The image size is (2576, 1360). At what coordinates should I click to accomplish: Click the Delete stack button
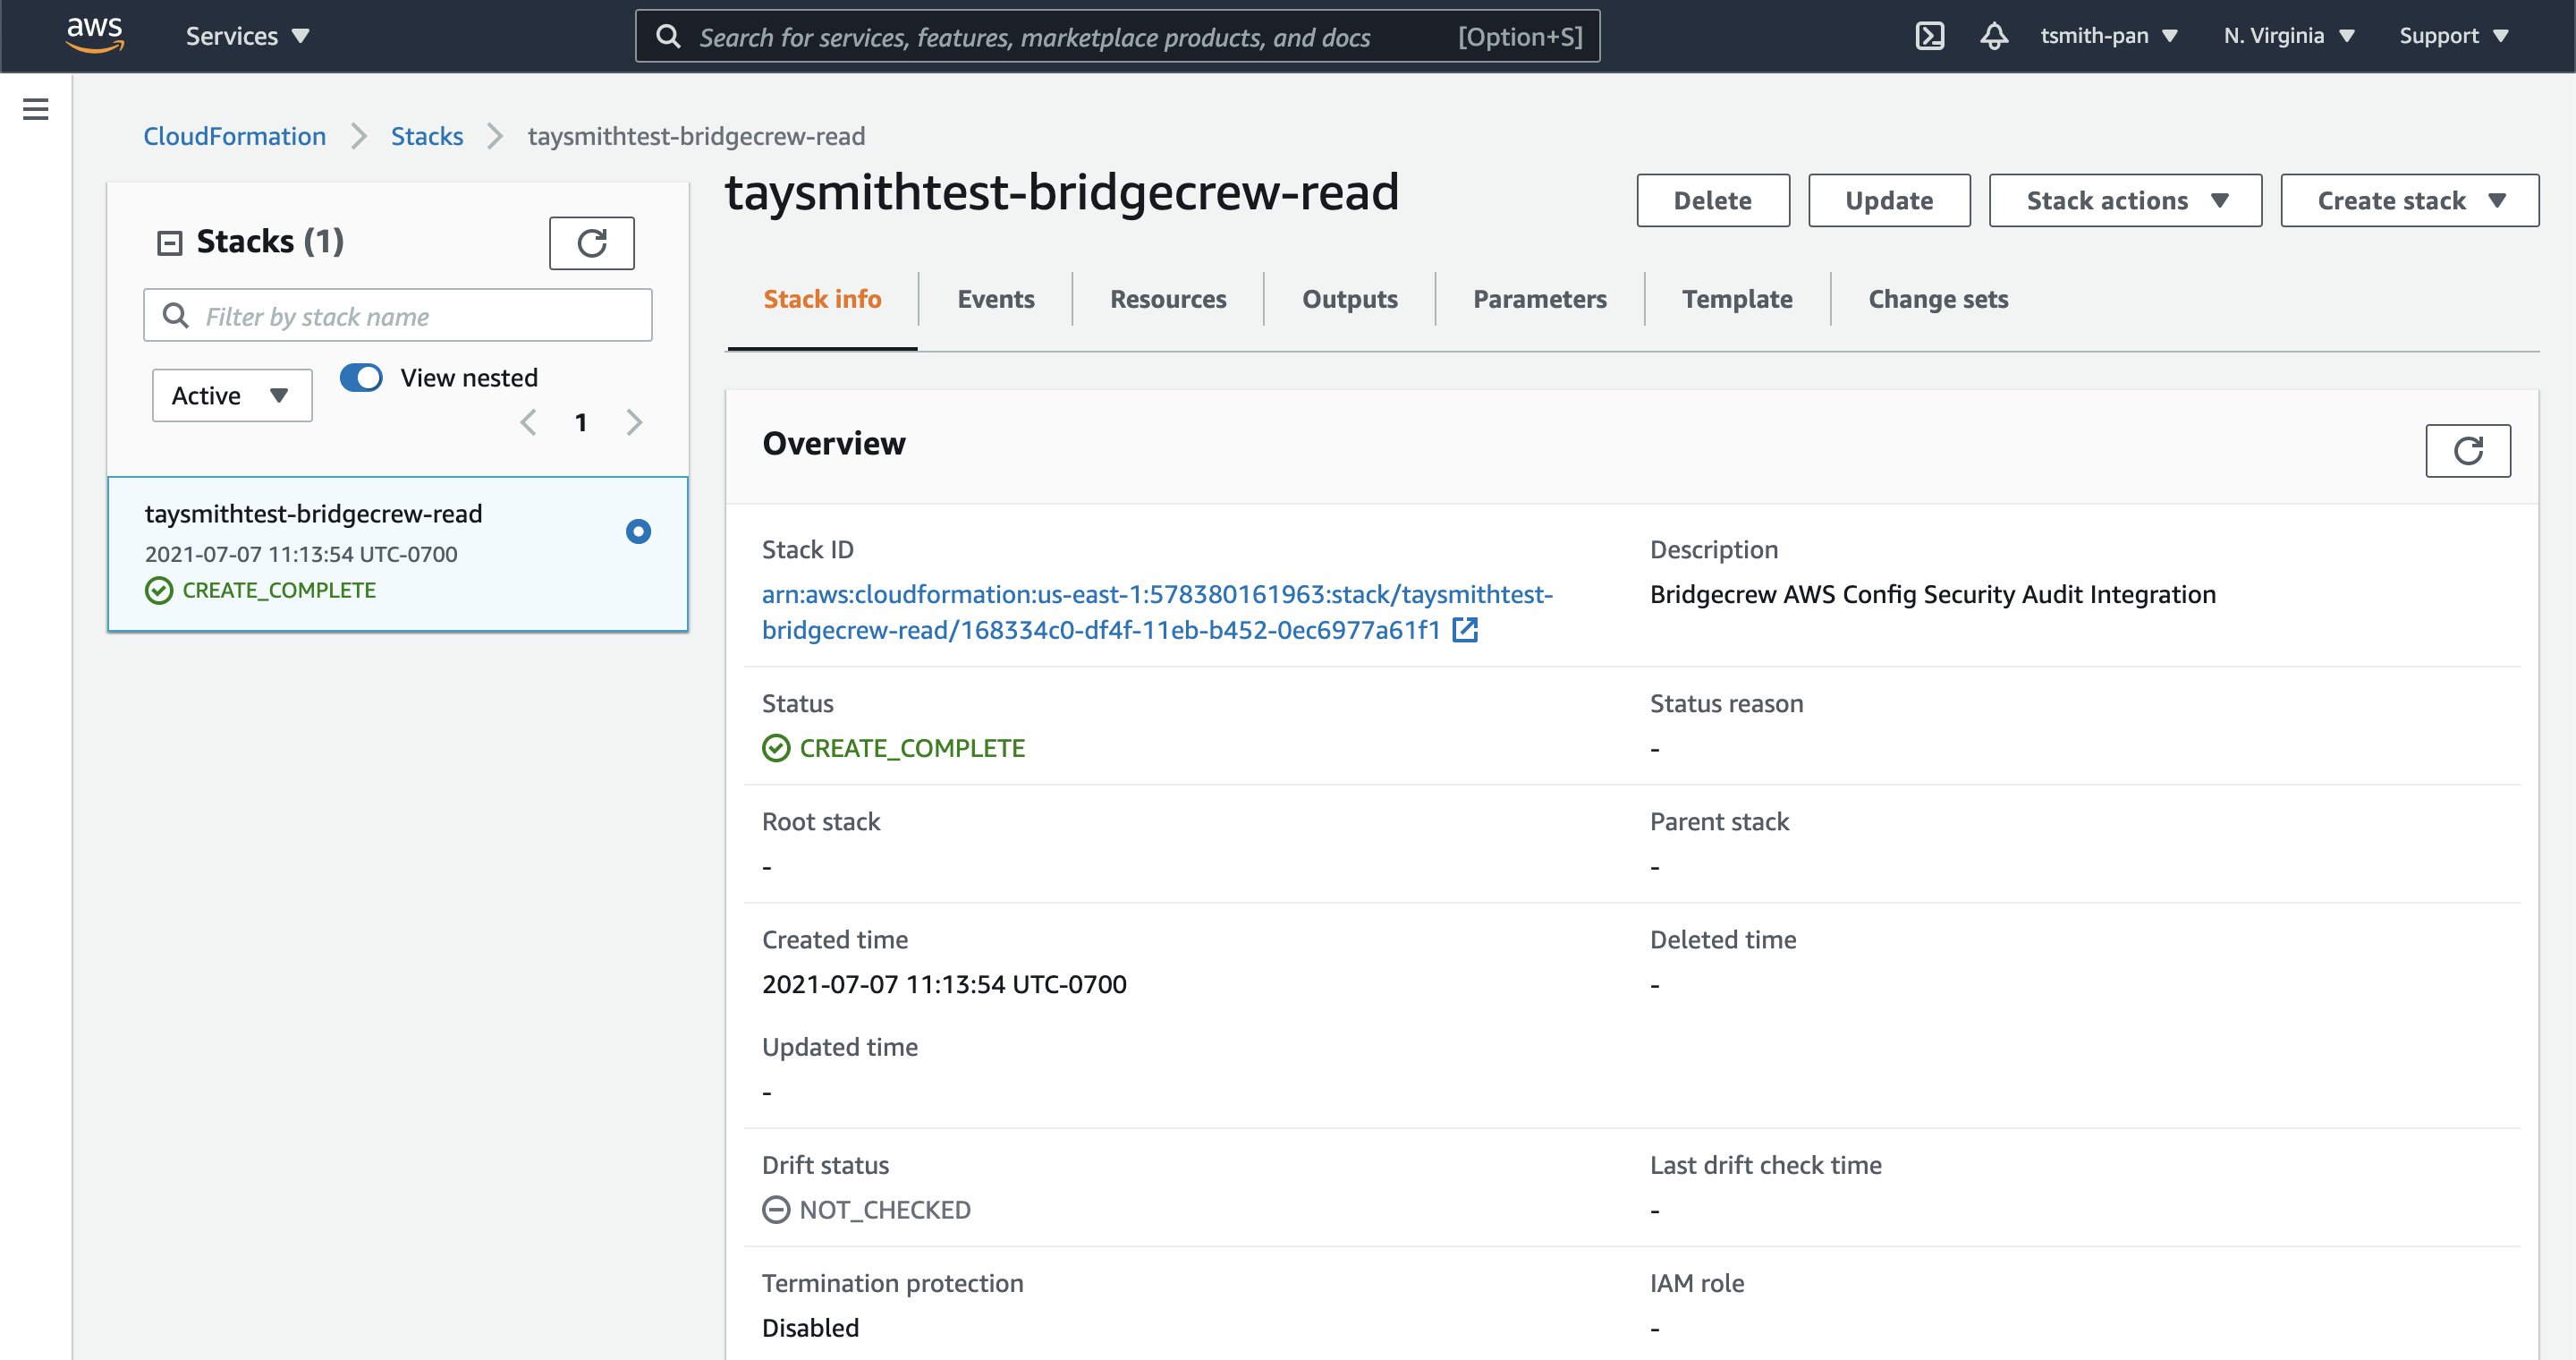(x=1713, y=200)
